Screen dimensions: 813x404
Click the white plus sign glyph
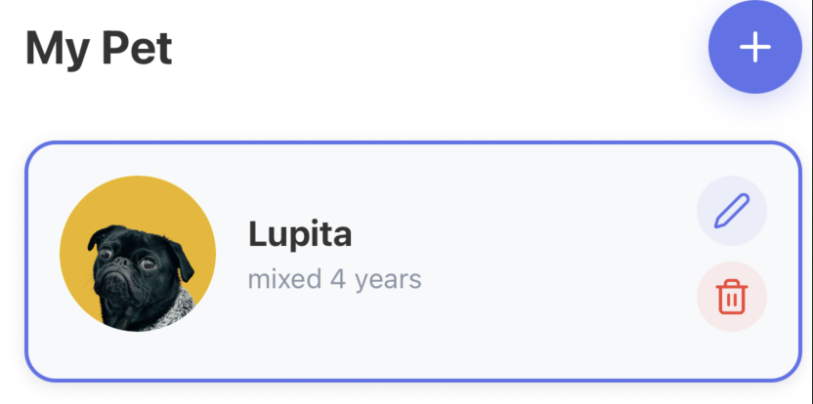pos(755,47)
